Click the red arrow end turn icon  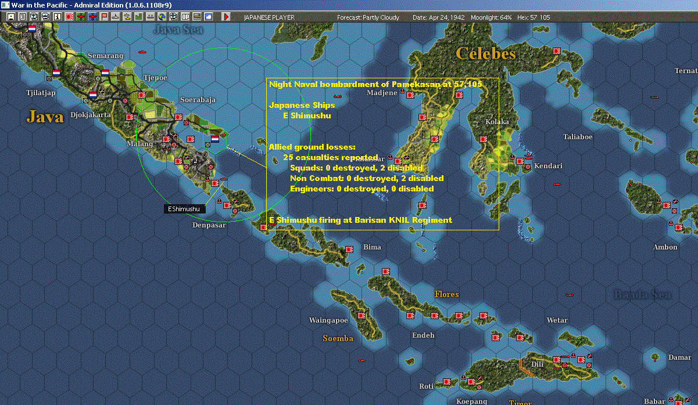point(226,17)
